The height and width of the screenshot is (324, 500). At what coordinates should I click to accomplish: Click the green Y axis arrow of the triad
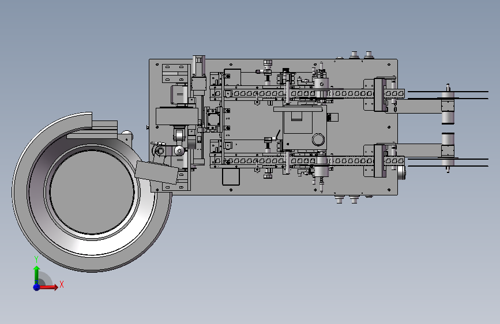pyautogui.click(x=37, y=275)
